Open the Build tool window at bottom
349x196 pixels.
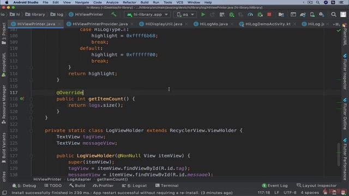77,186
